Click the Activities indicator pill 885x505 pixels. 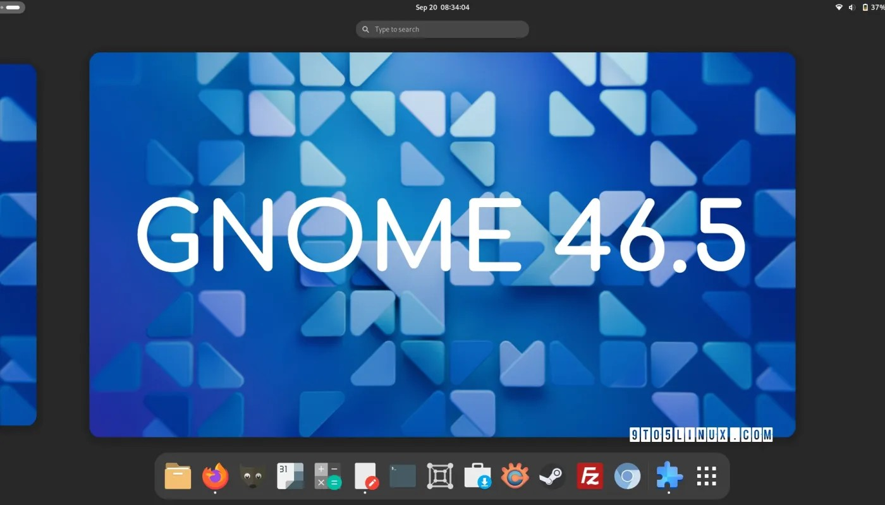[11, 7]
